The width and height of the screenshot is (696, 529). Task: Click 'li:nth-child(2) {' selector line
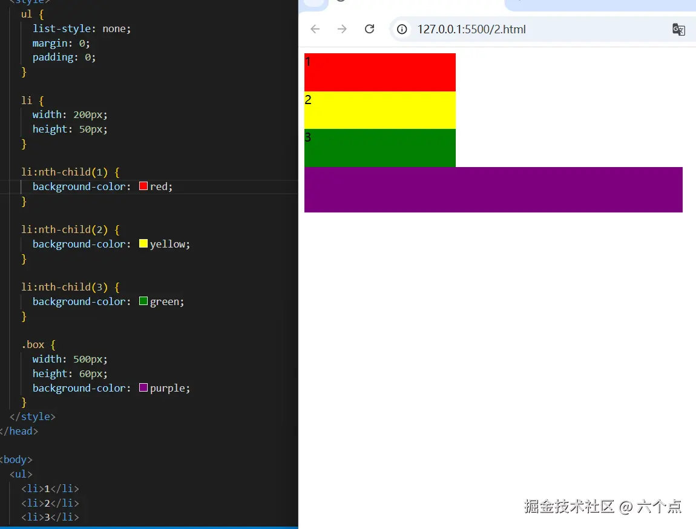(x=70, y=230)
